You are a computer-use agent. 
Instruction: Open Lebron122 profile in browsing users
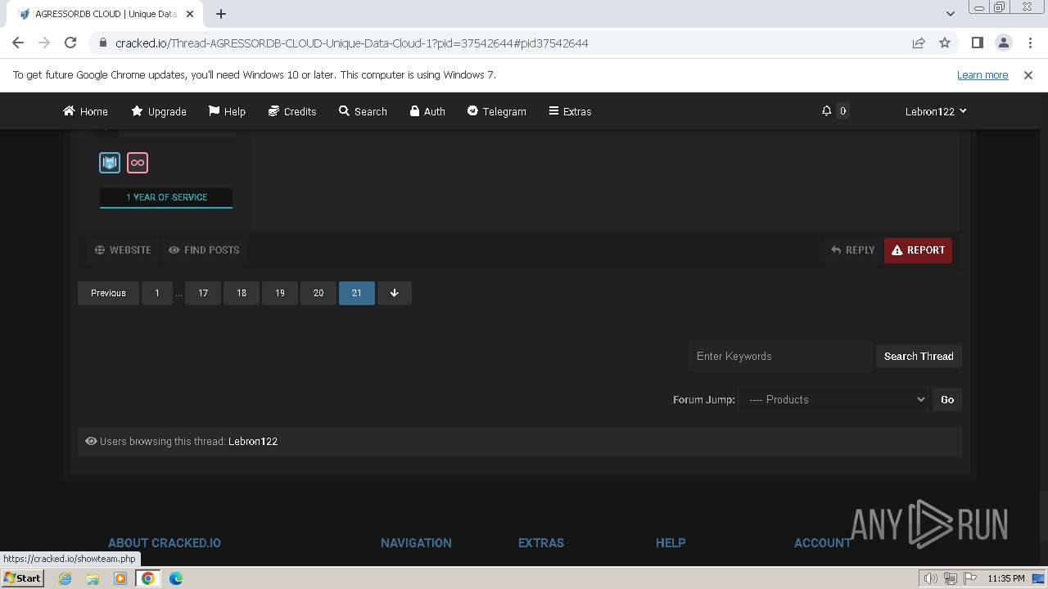pos(253,441)
